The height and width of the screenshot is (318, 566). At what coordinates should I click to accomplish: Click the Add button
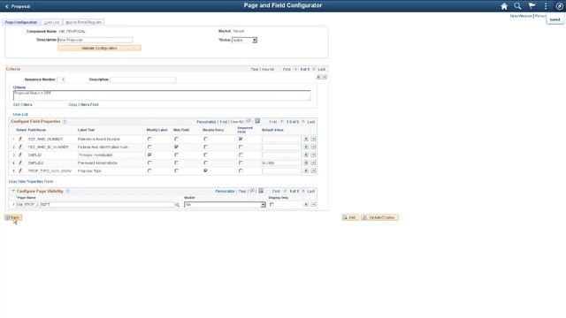coord(350,217)
